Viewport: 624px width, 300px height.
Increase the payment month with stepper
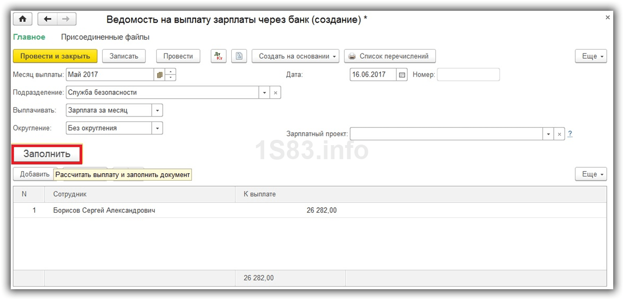(170, 72)
